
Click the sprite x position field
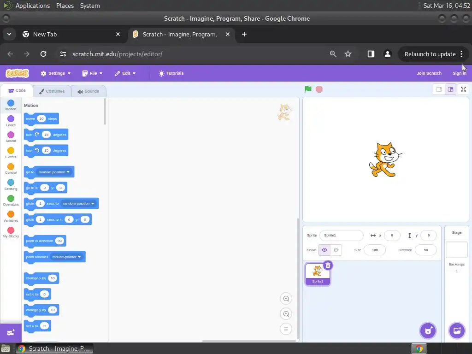pos(392,236)
